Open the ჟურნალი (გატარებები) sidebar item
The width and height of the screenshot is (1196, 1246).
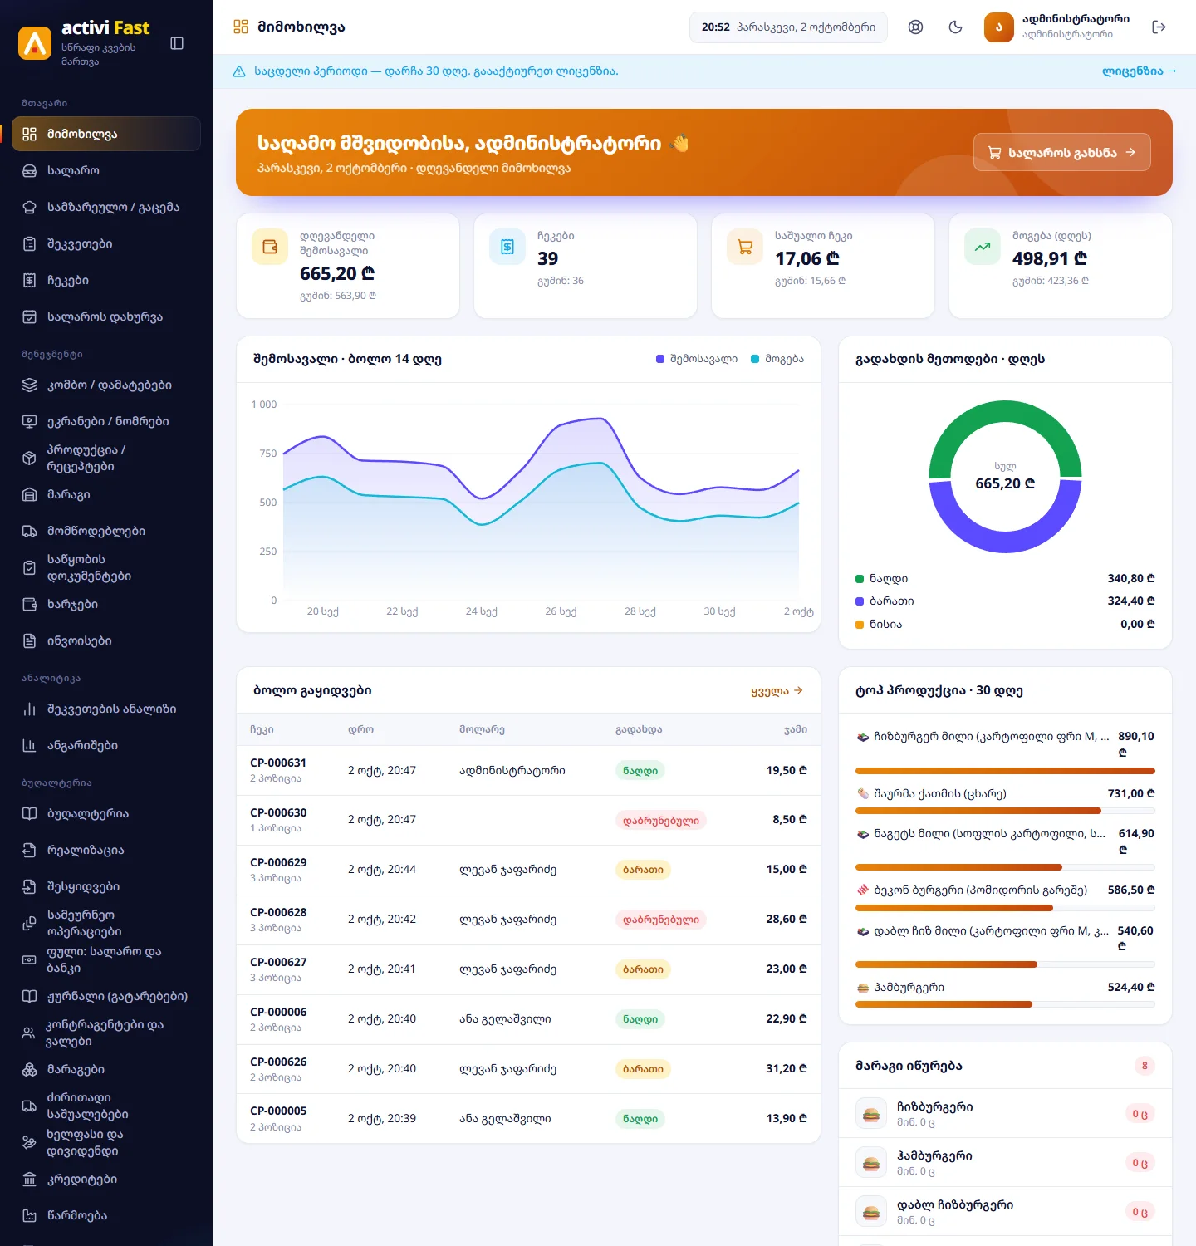(106, 996)
